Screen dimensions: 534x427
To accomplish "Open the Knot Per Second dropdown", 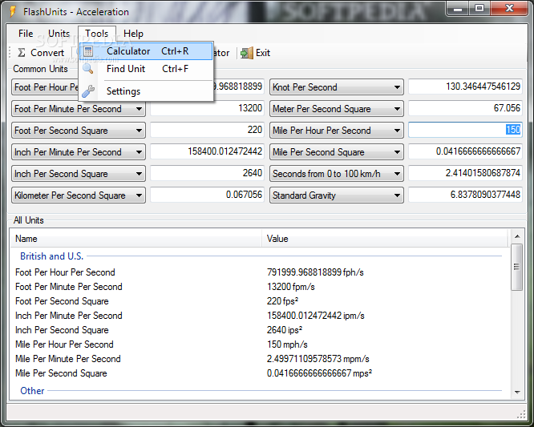I will pyautogui.click(x=337, y=87).
